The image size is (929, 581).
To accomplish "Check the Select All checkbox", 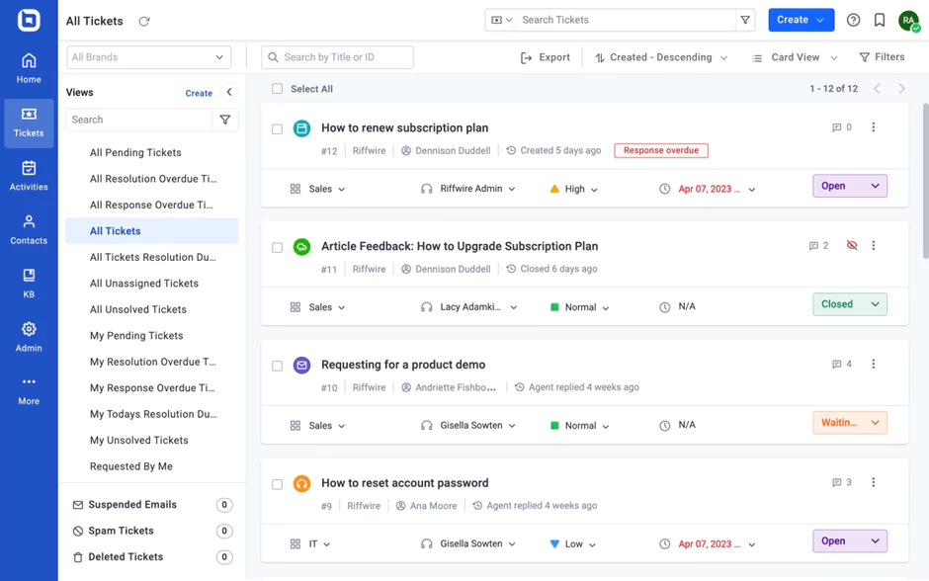I will point(277,88).
